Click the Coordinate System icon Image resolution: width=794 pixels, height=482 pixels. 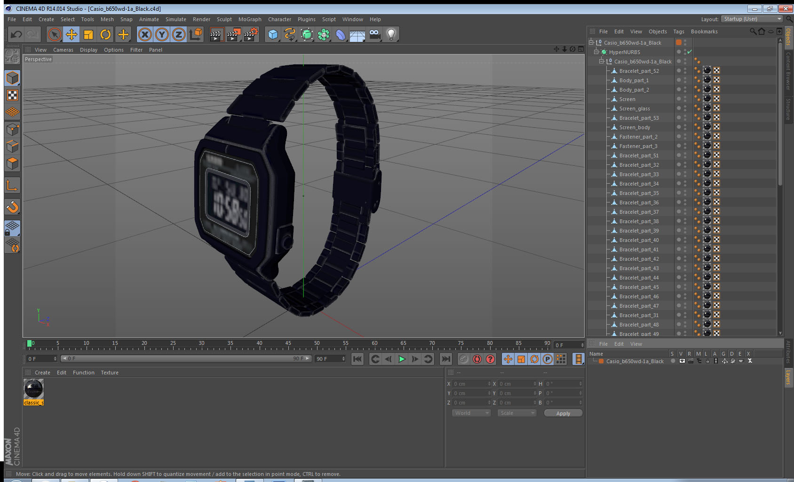(x=196, y=34)
